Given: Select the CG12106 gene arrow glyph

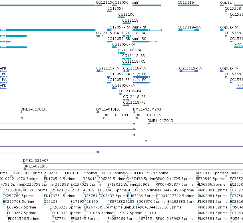Looking at the screenshot, I should (x=122, y=17).
